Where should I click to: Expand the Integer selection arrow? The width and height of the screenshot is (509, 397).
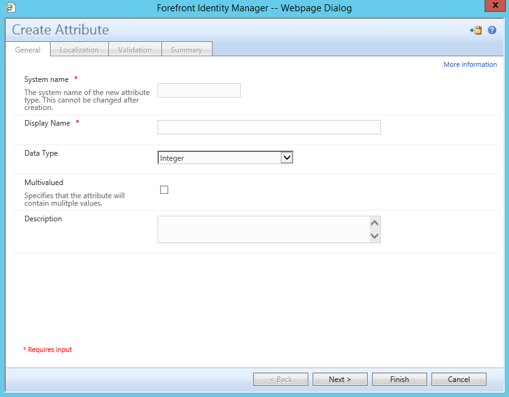pyautogui.click(x=287, y=157)
